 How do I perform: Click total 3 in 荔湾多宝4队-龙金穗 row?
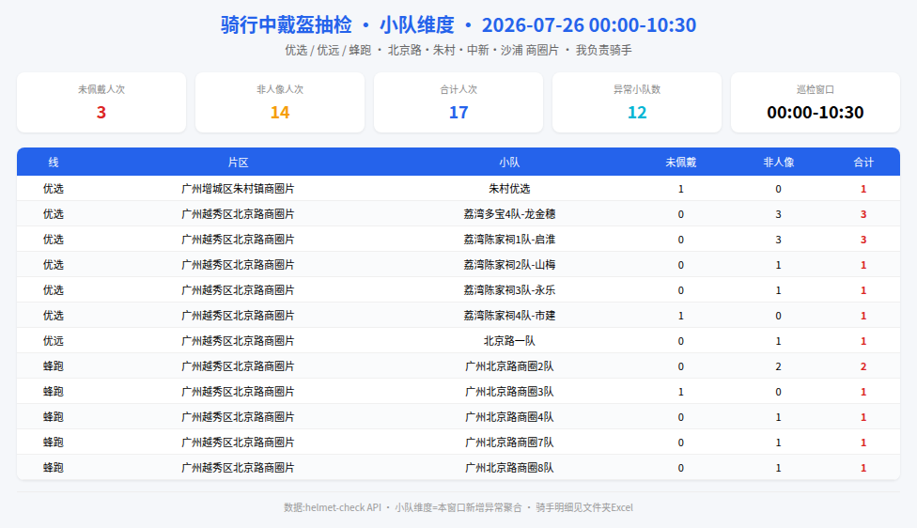point(863,214)
